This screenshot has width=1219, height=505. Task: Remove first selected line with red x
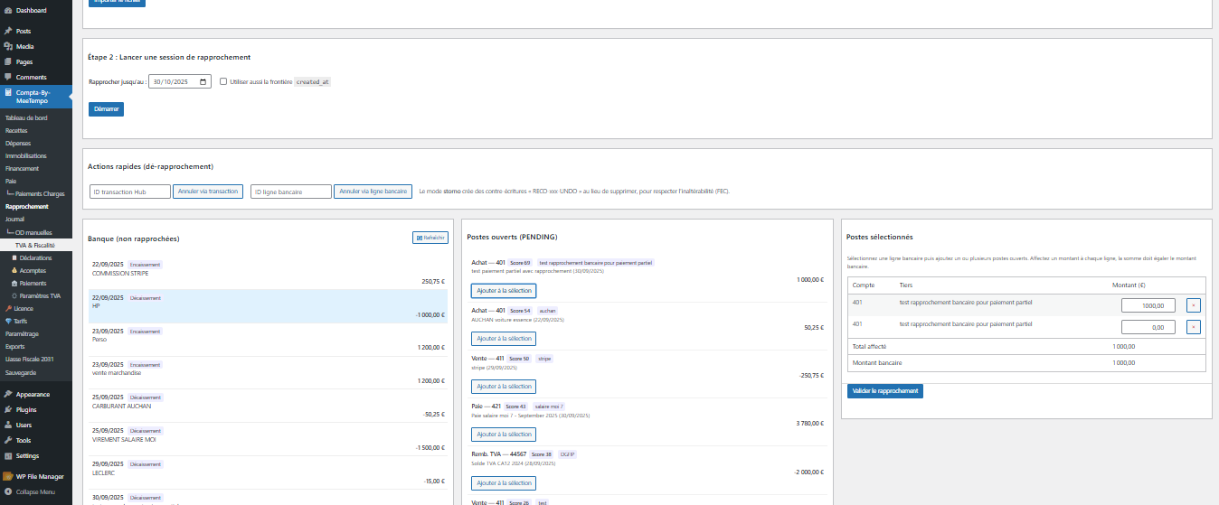[x=1193, y=305]
